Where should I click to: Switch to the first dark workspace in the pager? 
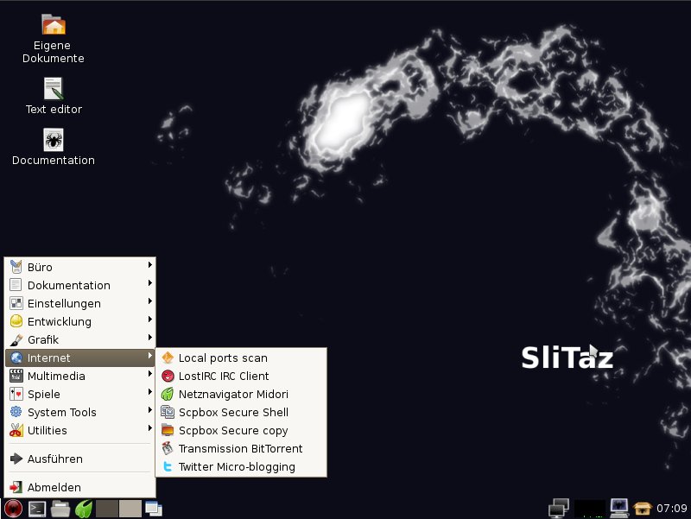107,509
